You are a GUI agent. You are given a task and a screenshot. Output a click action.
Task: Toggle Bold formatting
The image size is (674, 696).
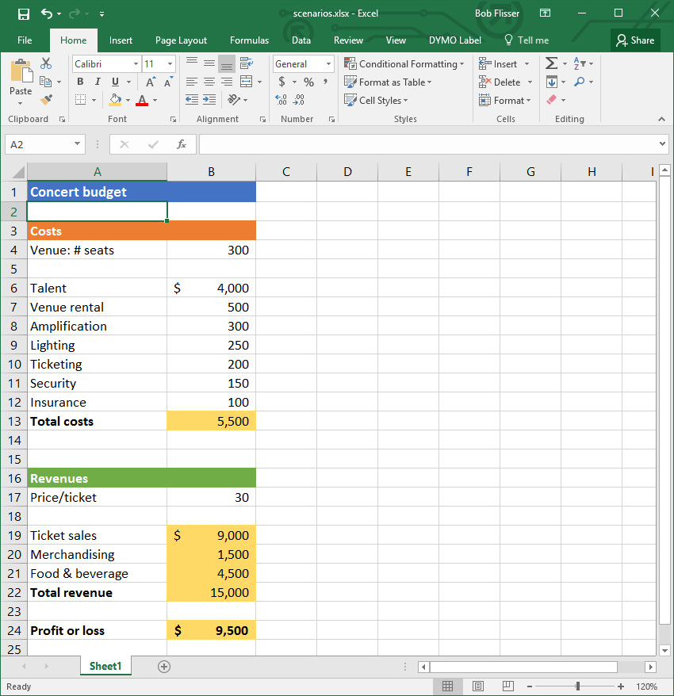[80, 82]
